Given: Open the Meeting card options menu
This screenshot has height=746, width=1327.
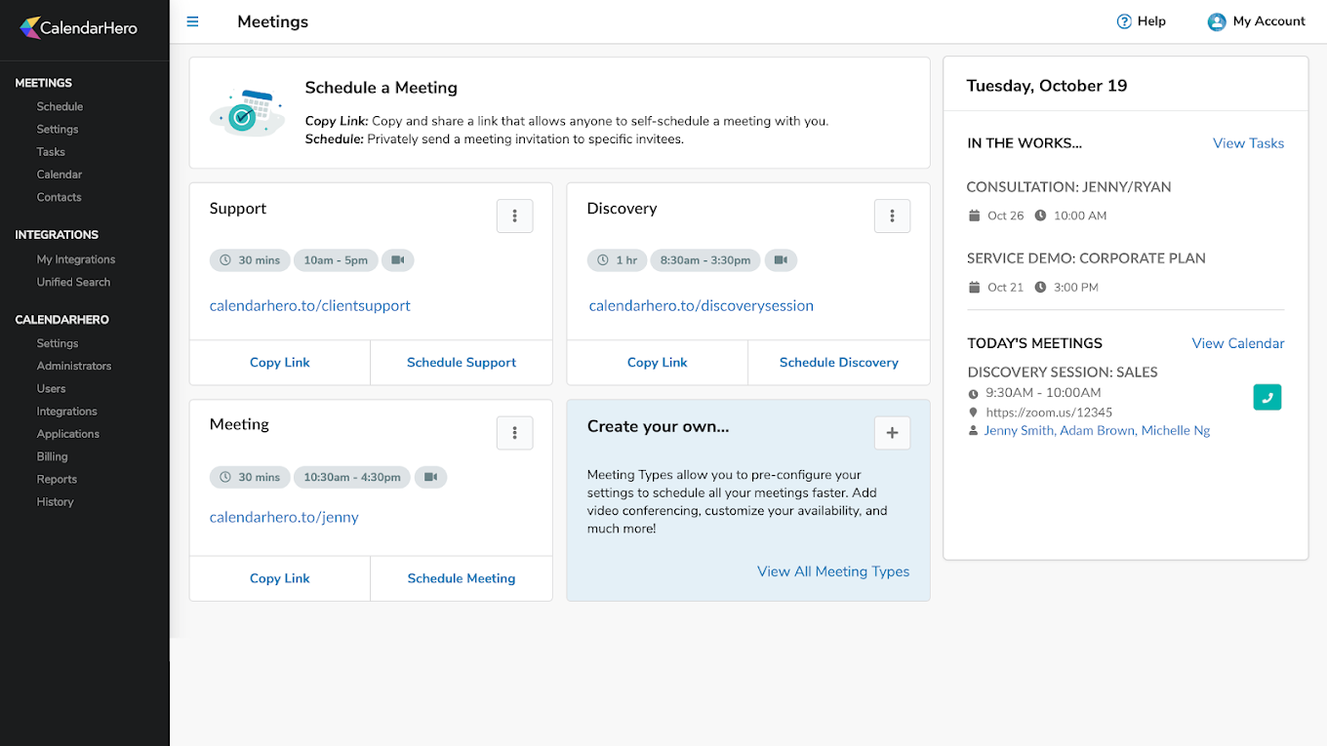Looking at the screenshot, I should click(514, 432).
